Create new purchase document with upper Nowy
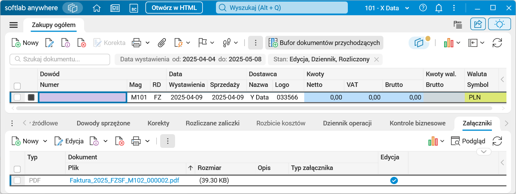Image resolution: width=516 pixels, height=194 pixels. [25, 43]
